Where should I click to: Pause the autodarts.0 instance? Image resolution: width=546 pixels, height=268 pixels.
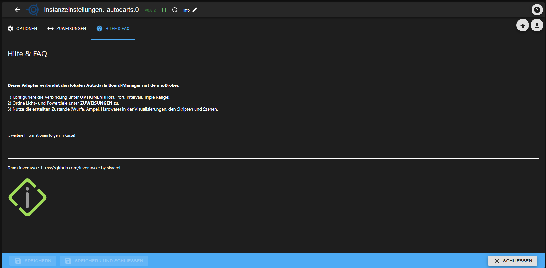164,10
